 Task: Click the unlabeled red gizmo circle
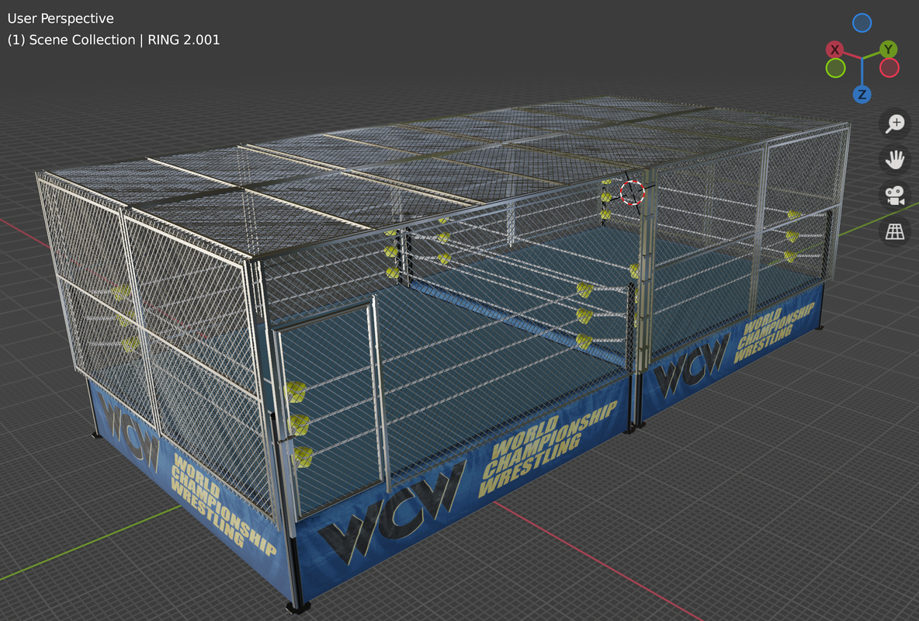click(889, 68)
